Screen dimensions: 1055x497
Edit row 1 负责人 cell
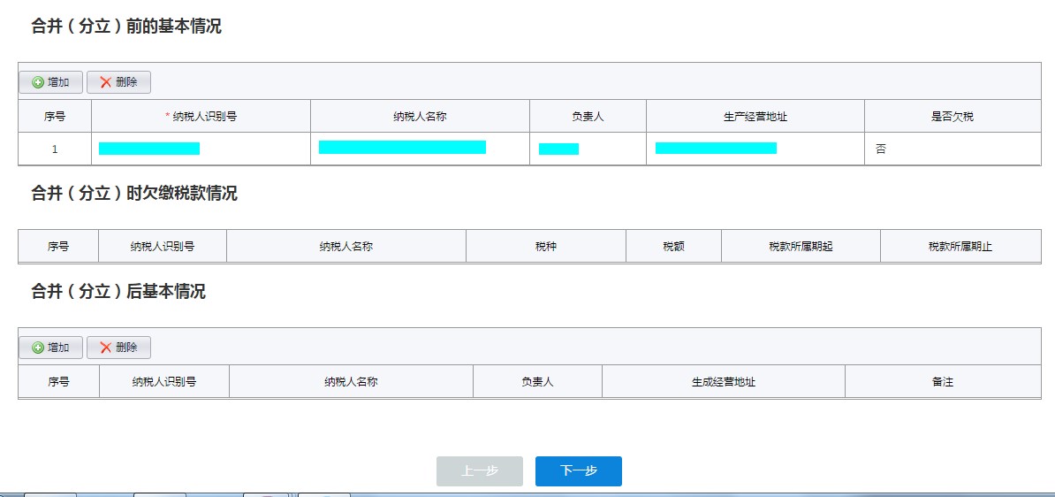tap(558, 149)
